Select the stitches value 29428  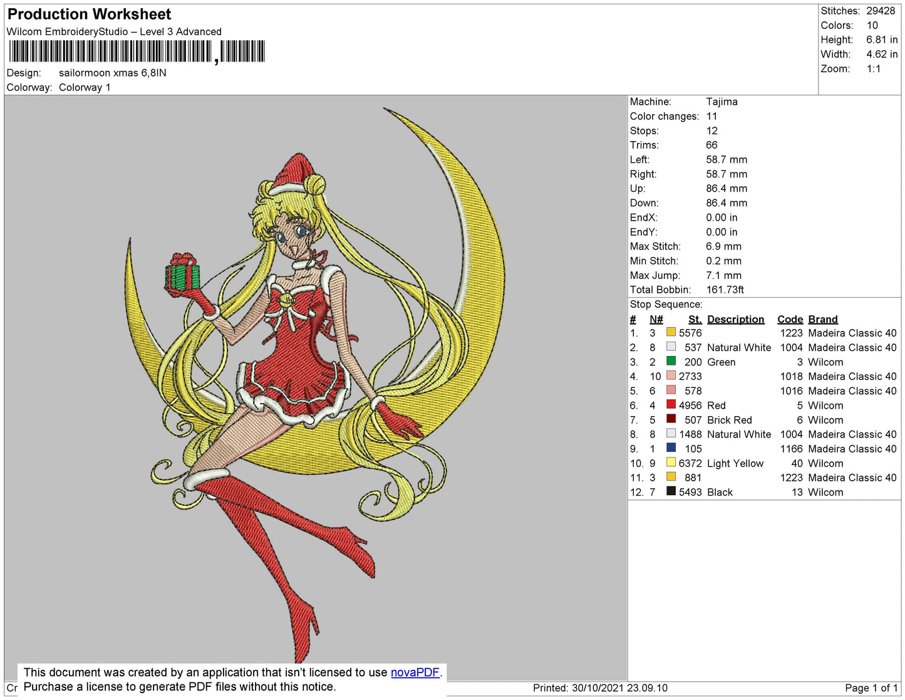coord(881,11)
